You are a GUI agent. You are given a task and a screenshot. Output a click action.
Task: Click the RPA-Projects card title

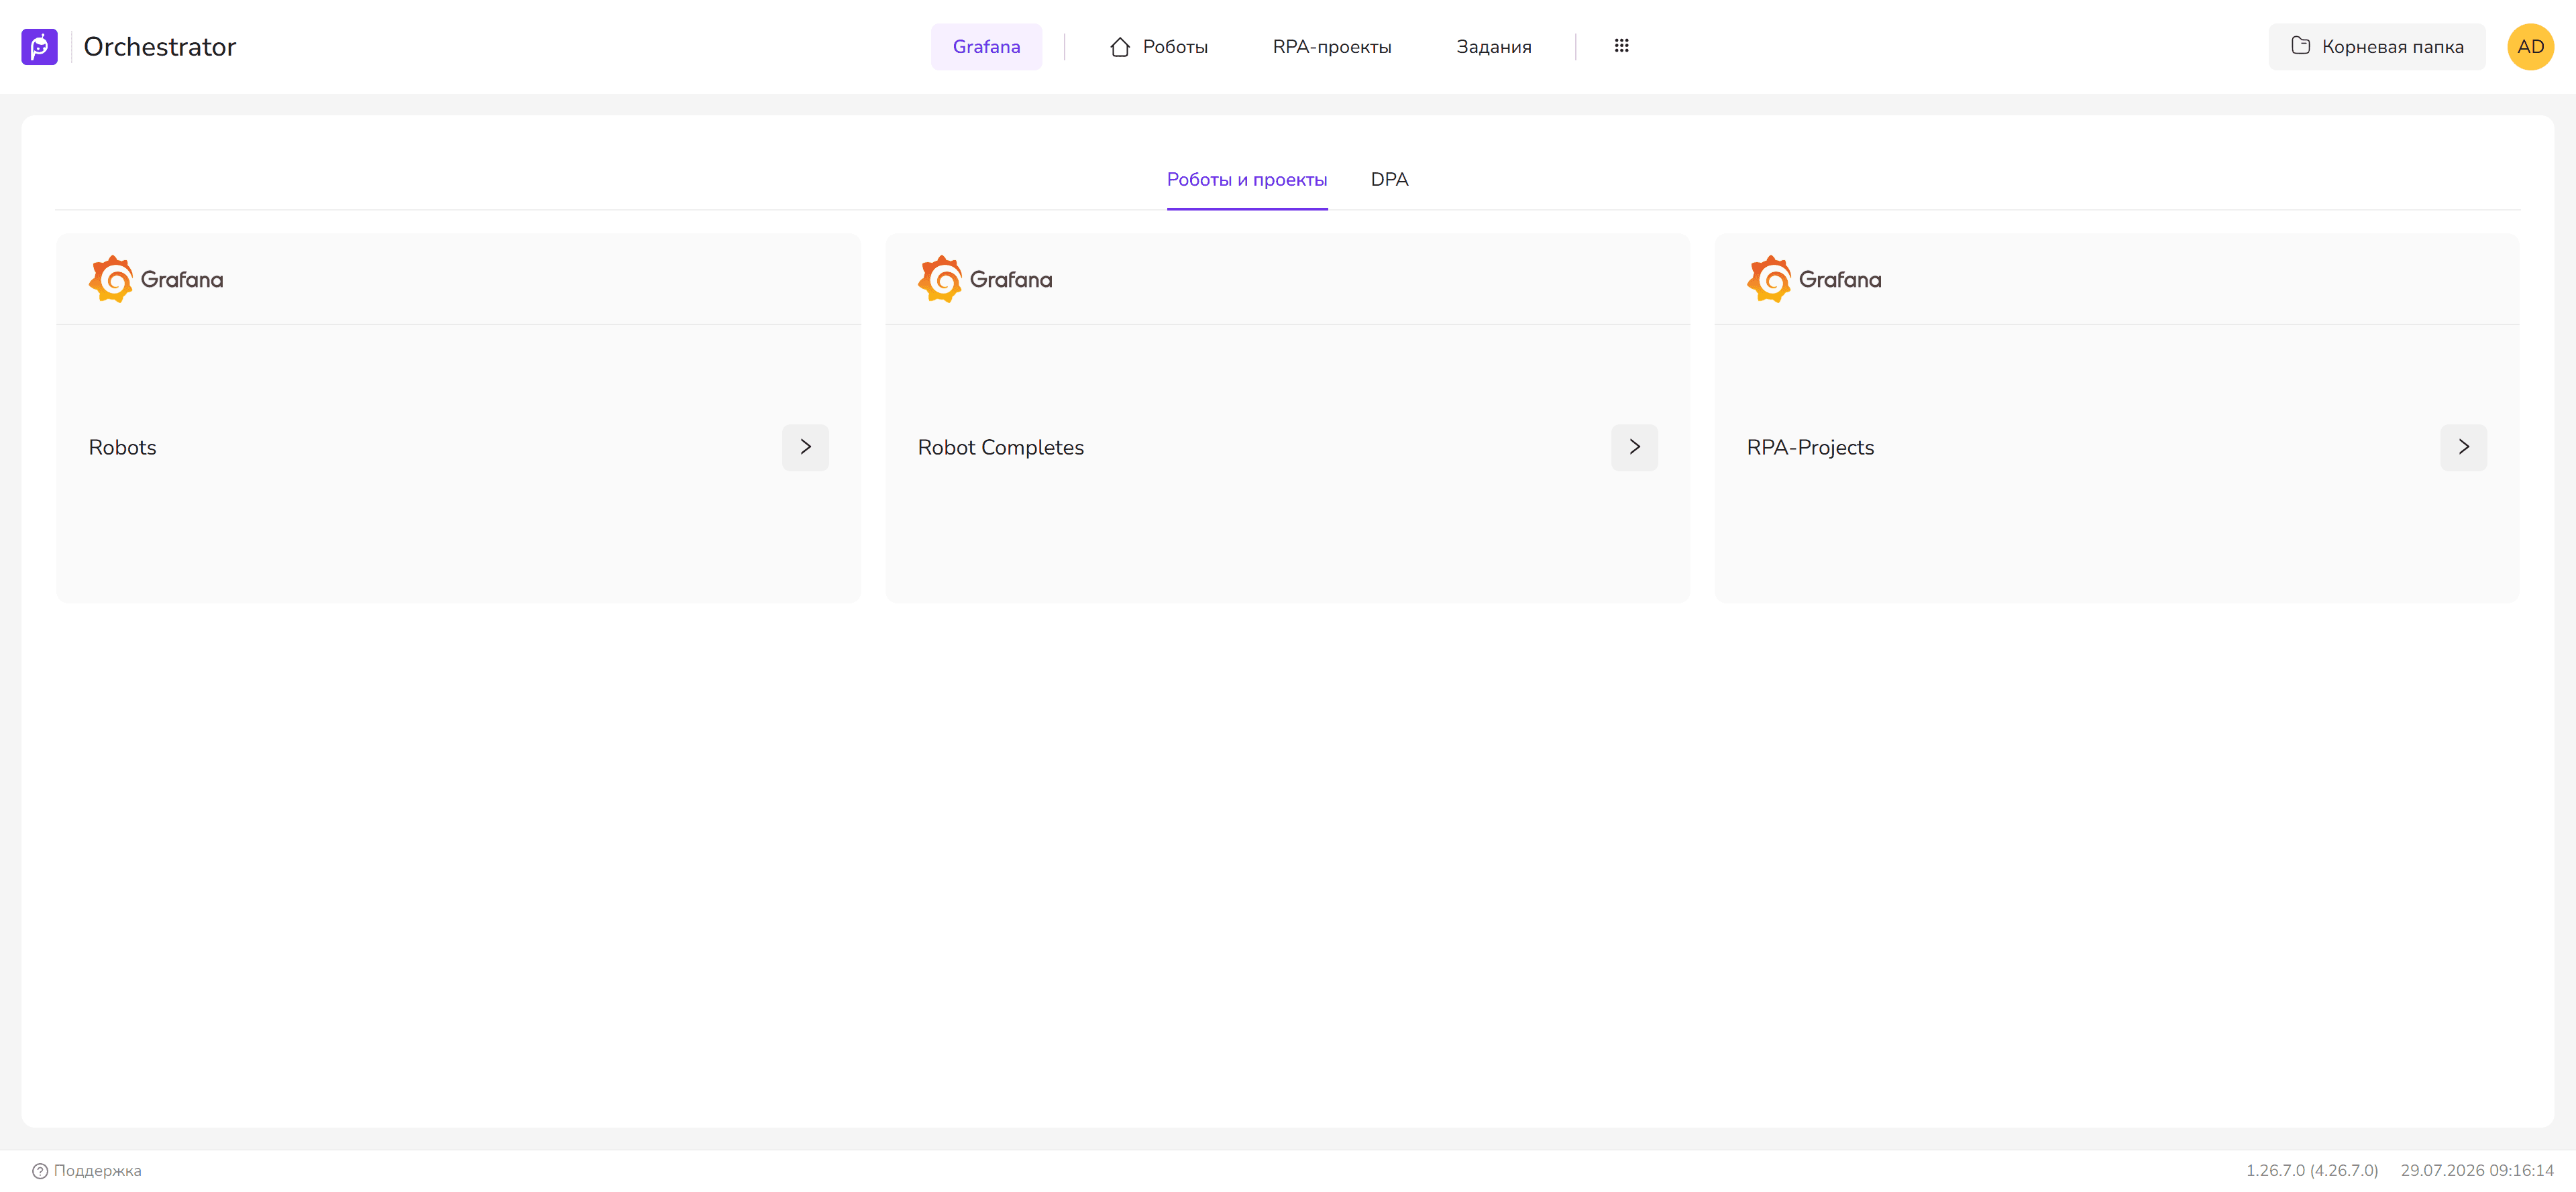[1810, 448]
